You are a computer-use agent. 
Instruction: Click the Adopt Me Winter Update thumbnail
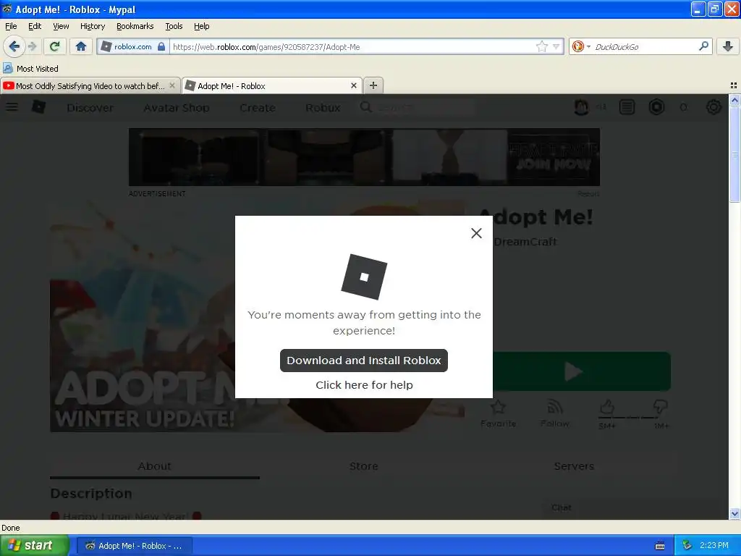tap(143, 316)
